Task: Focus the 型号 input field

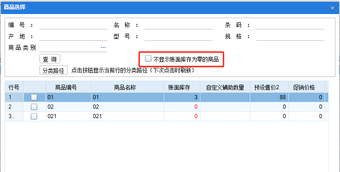Action: (x=179, y=36)
